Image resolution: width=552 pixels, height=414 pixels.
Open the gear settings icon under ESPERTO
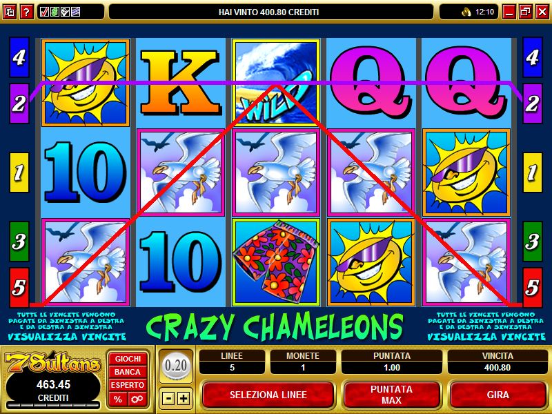[137, 400]
